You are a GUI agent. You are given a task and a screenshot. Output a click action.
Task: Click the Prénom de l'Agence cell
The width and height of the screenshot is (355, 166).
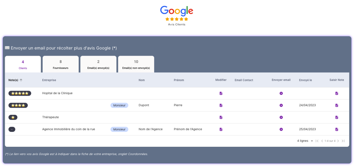(x=188, y=129)
